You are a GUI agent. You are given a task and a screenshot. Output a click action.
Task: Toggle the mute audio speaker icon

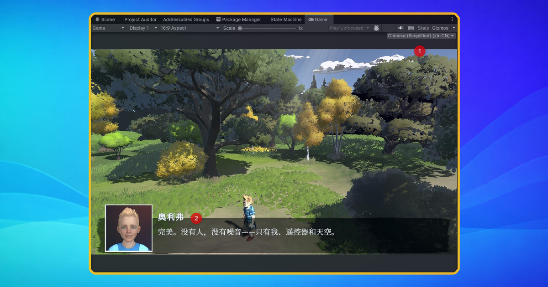tap(401, 28)
